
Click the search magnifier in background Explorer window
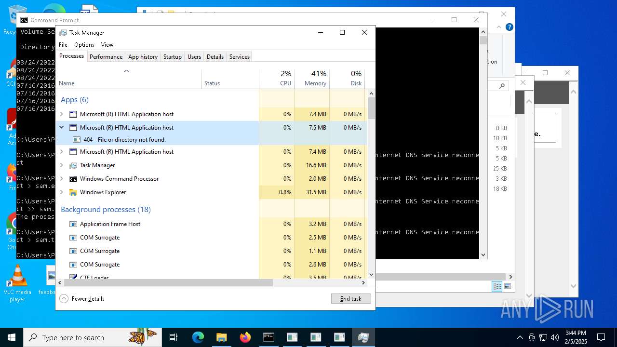pos(502,86)
